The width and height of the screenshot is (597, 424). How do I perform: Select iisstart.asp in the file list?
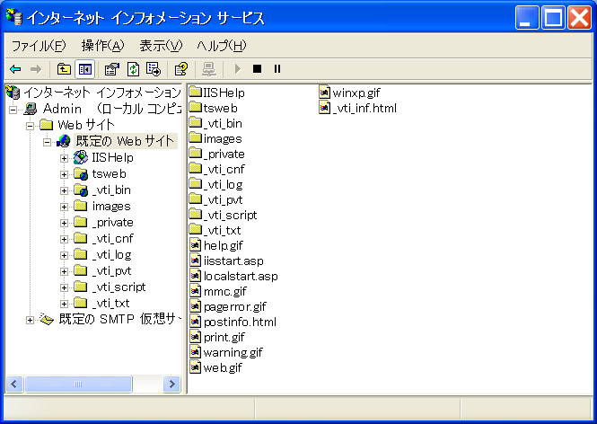coord(233,261)
